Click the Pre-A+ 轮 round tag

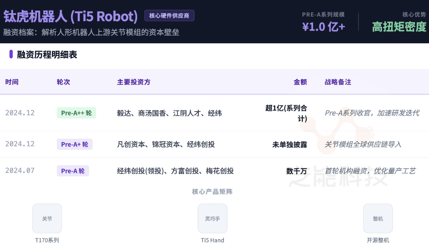(75, 144)
